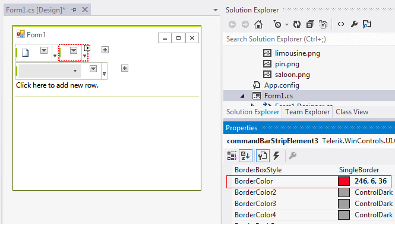This screenshot has height=225, width=395.
Task: Open the dropdown beside the new document icon
Action: 44,50
